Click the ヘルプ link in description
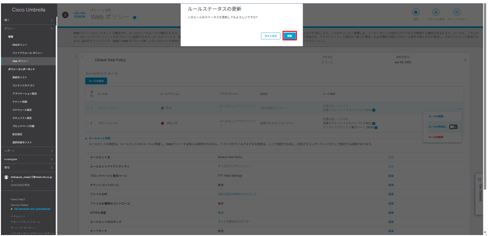This screenshot has height=236, width=490. point(319,41)
